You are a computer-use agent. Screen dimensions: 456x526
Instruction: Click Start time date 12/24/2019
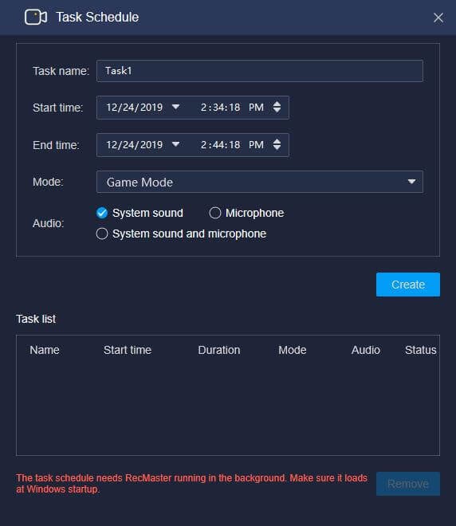tap(135, 108)
